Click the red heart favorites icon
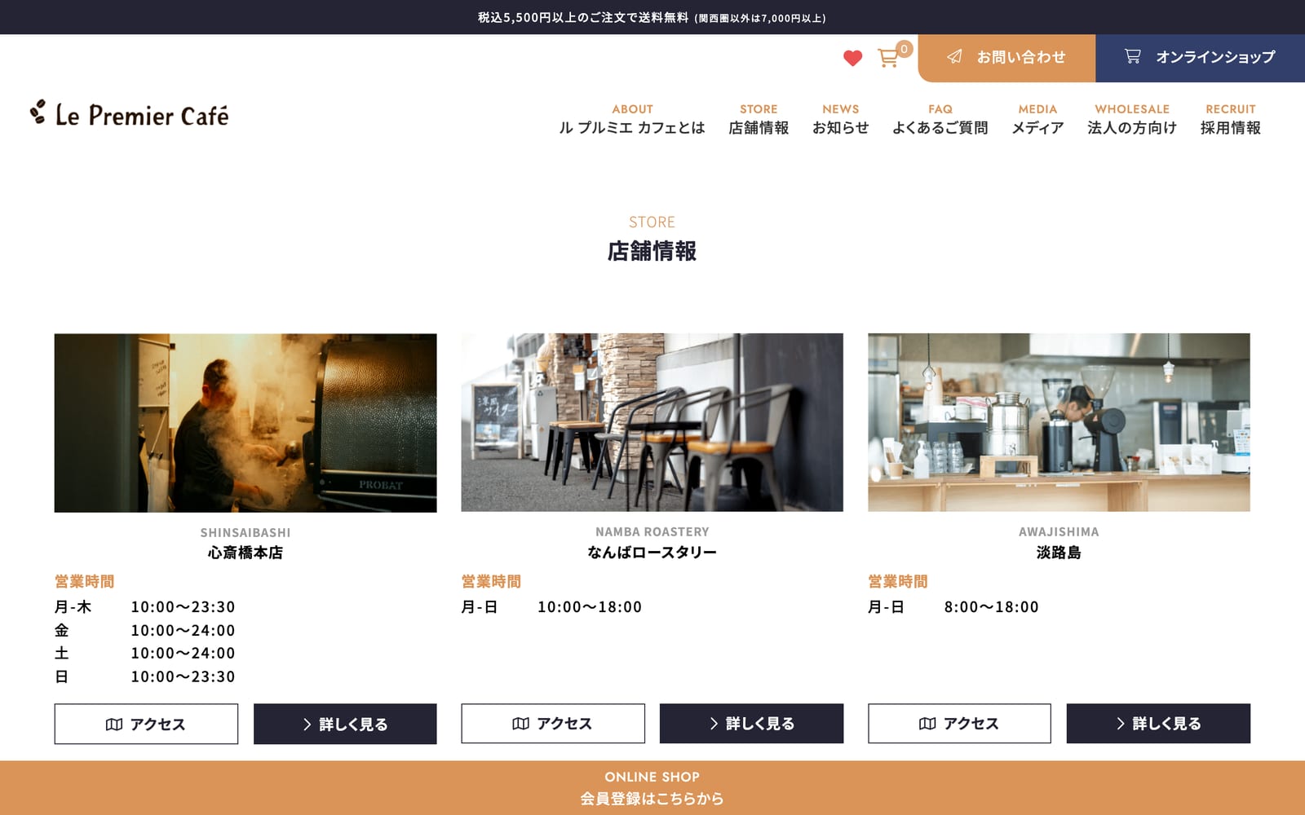Viewport: 1305px width, 815px height. [x=852, y=58]
